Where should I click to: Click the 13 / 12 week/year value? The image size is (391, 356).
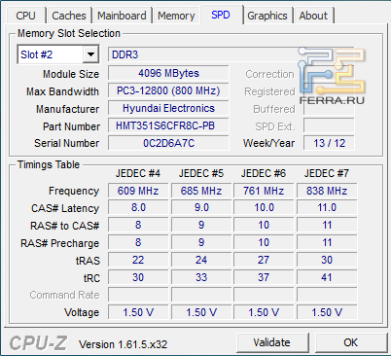329,143
